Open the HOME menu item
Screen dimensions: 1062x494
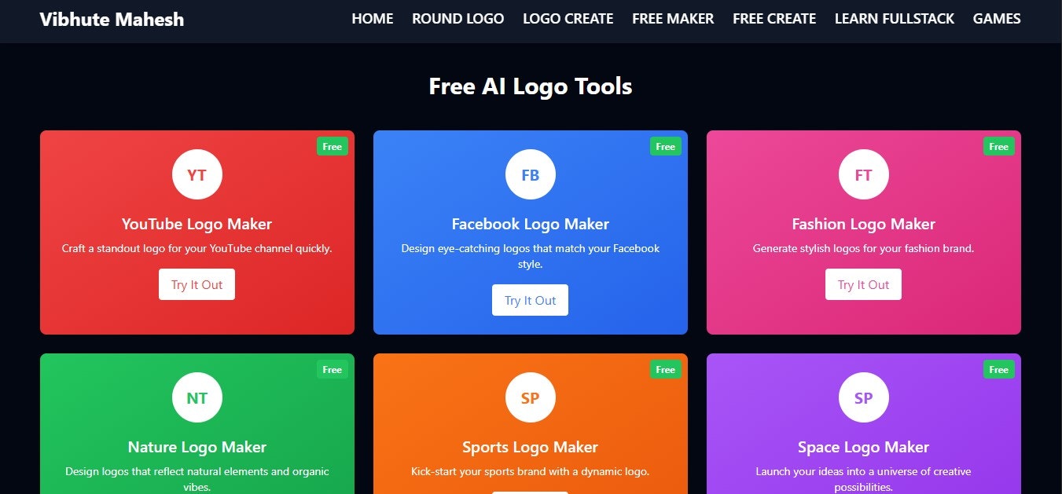pyautogui.click(x=373, y=18)
